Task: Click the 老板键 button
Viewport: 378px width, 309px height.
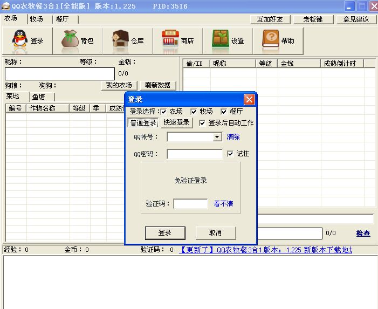Action: pyautogui.click(x=313, y=19)
